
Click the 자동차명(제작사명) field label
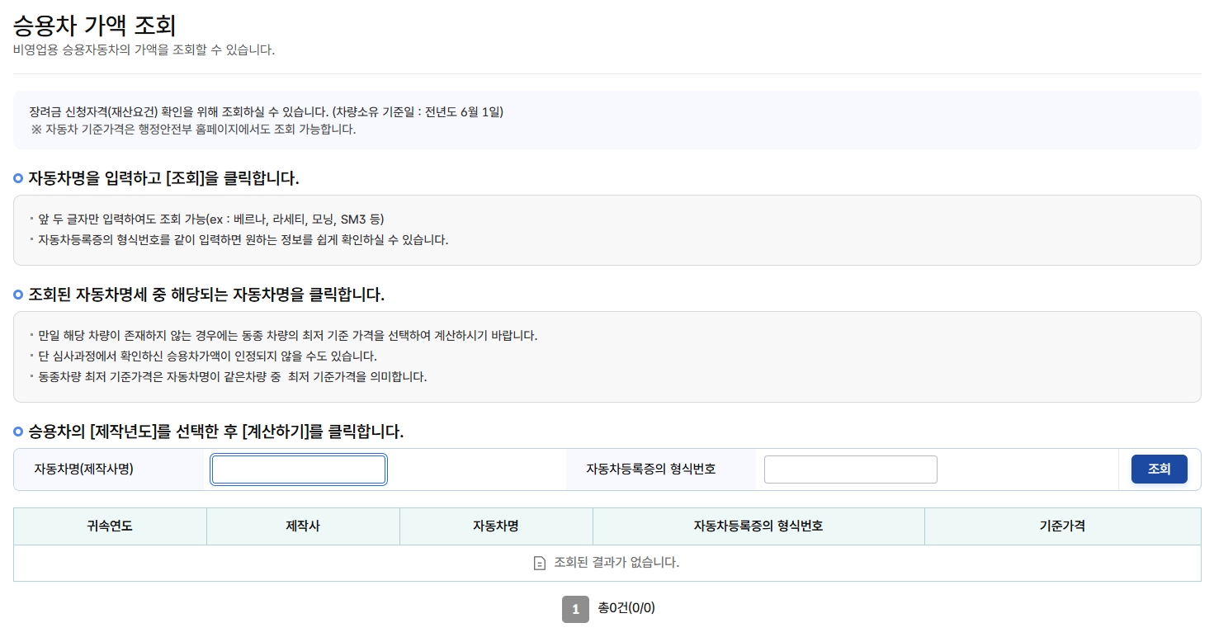coord(83,469)
